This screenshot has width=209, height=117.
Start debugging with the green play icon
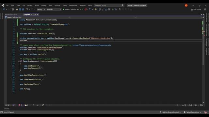[63, 9]
